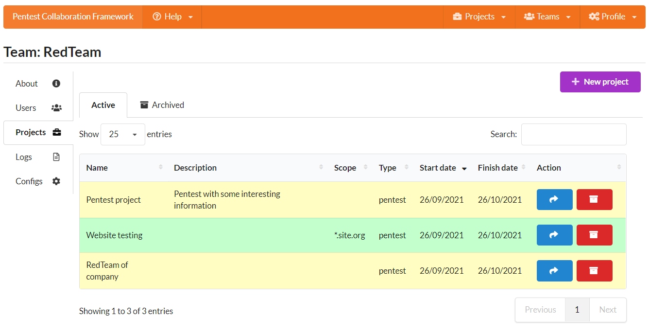Archive the Website testing project

coord(594,235)
